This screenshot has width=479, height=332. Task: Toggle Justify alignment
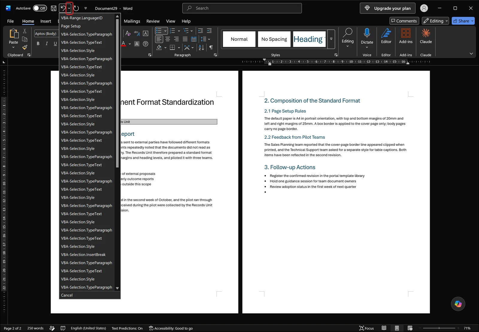(x=185, y=39)
